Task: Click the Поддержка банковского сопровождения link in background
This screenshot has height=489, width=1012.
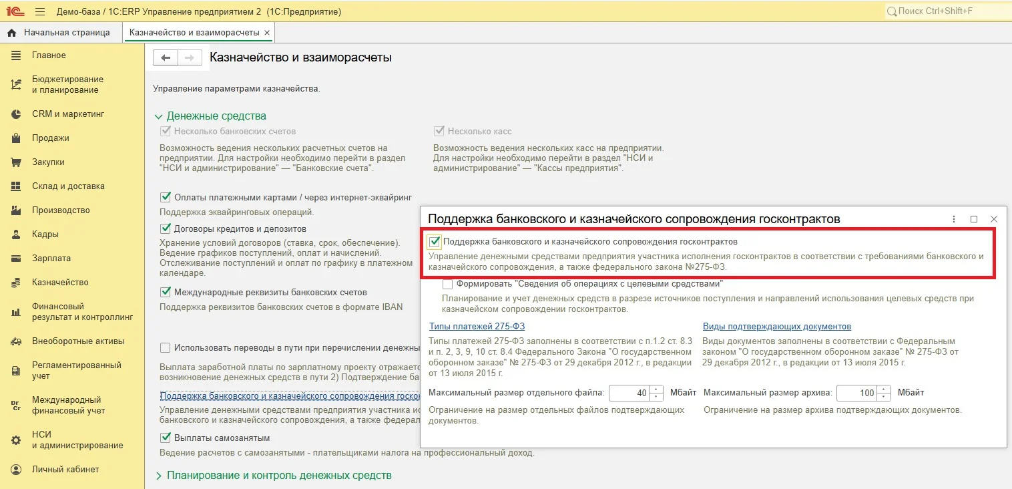Action: [290, 395]
